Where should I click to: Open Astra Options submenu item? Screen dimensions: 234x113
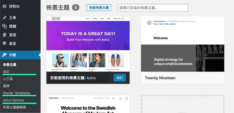pos(14,100)
